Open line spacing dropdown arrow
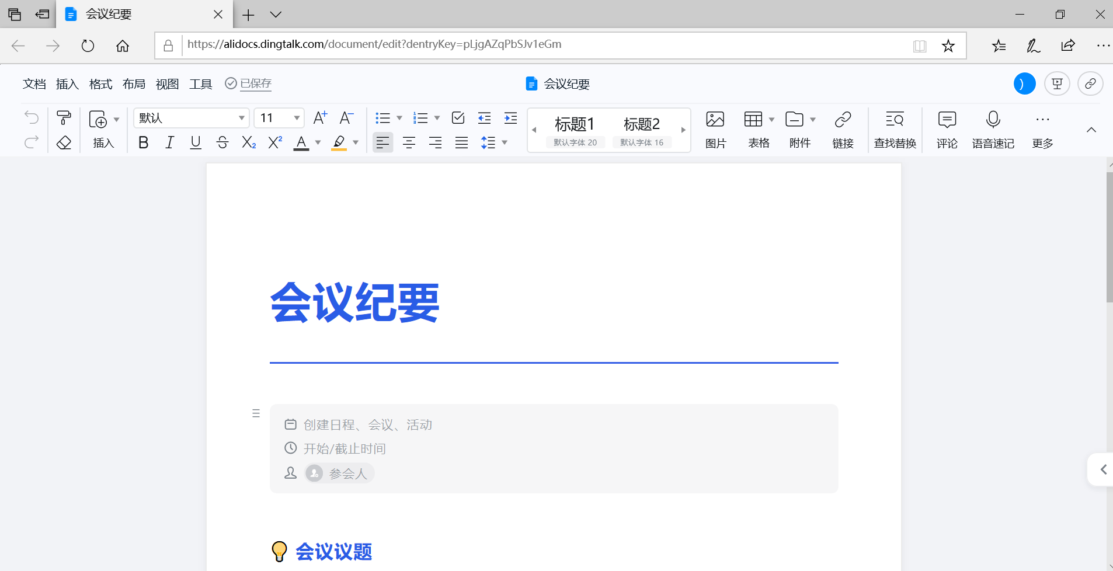This screenshot has height=571, width=1113. click(x=505, y=142)
